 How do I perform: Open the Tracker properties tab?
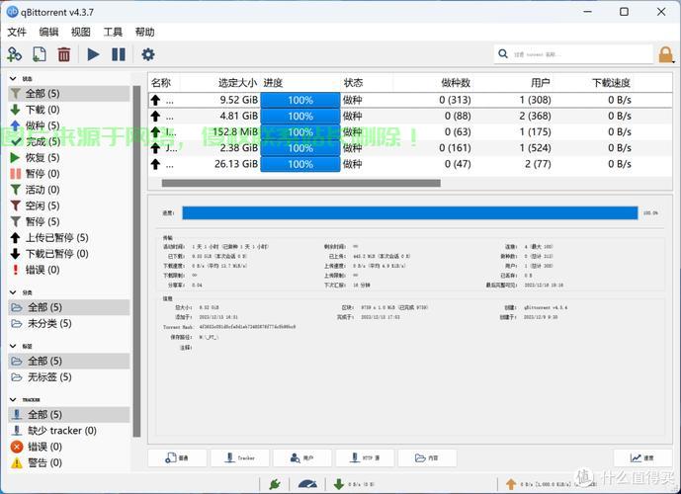coord(240,458)
